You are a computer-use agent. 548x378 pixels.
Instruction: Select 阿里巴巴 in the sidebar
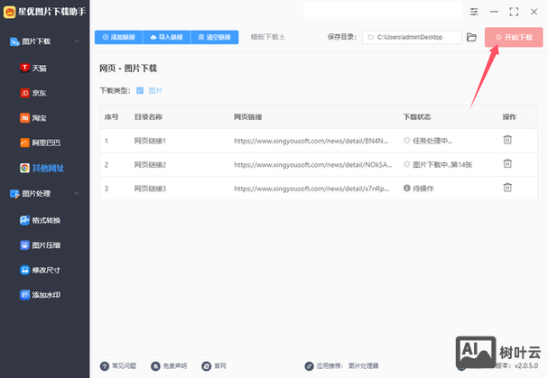41,143
